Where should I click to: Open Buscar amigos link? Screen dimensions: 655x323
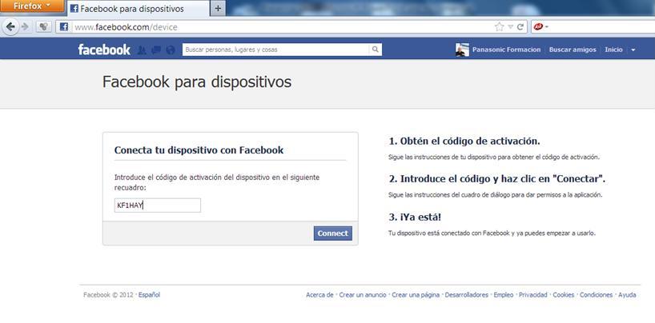573,50
